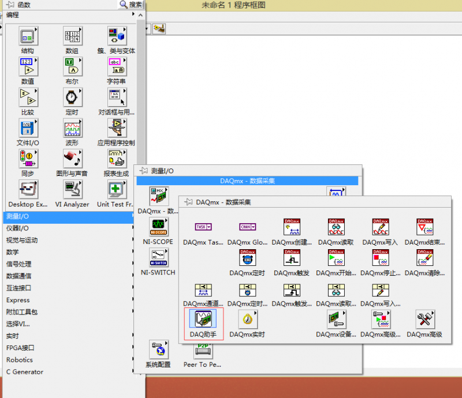Open the 应用程序控制 palette icon
This screenshot has height=398, width=462.
(117, 127)
